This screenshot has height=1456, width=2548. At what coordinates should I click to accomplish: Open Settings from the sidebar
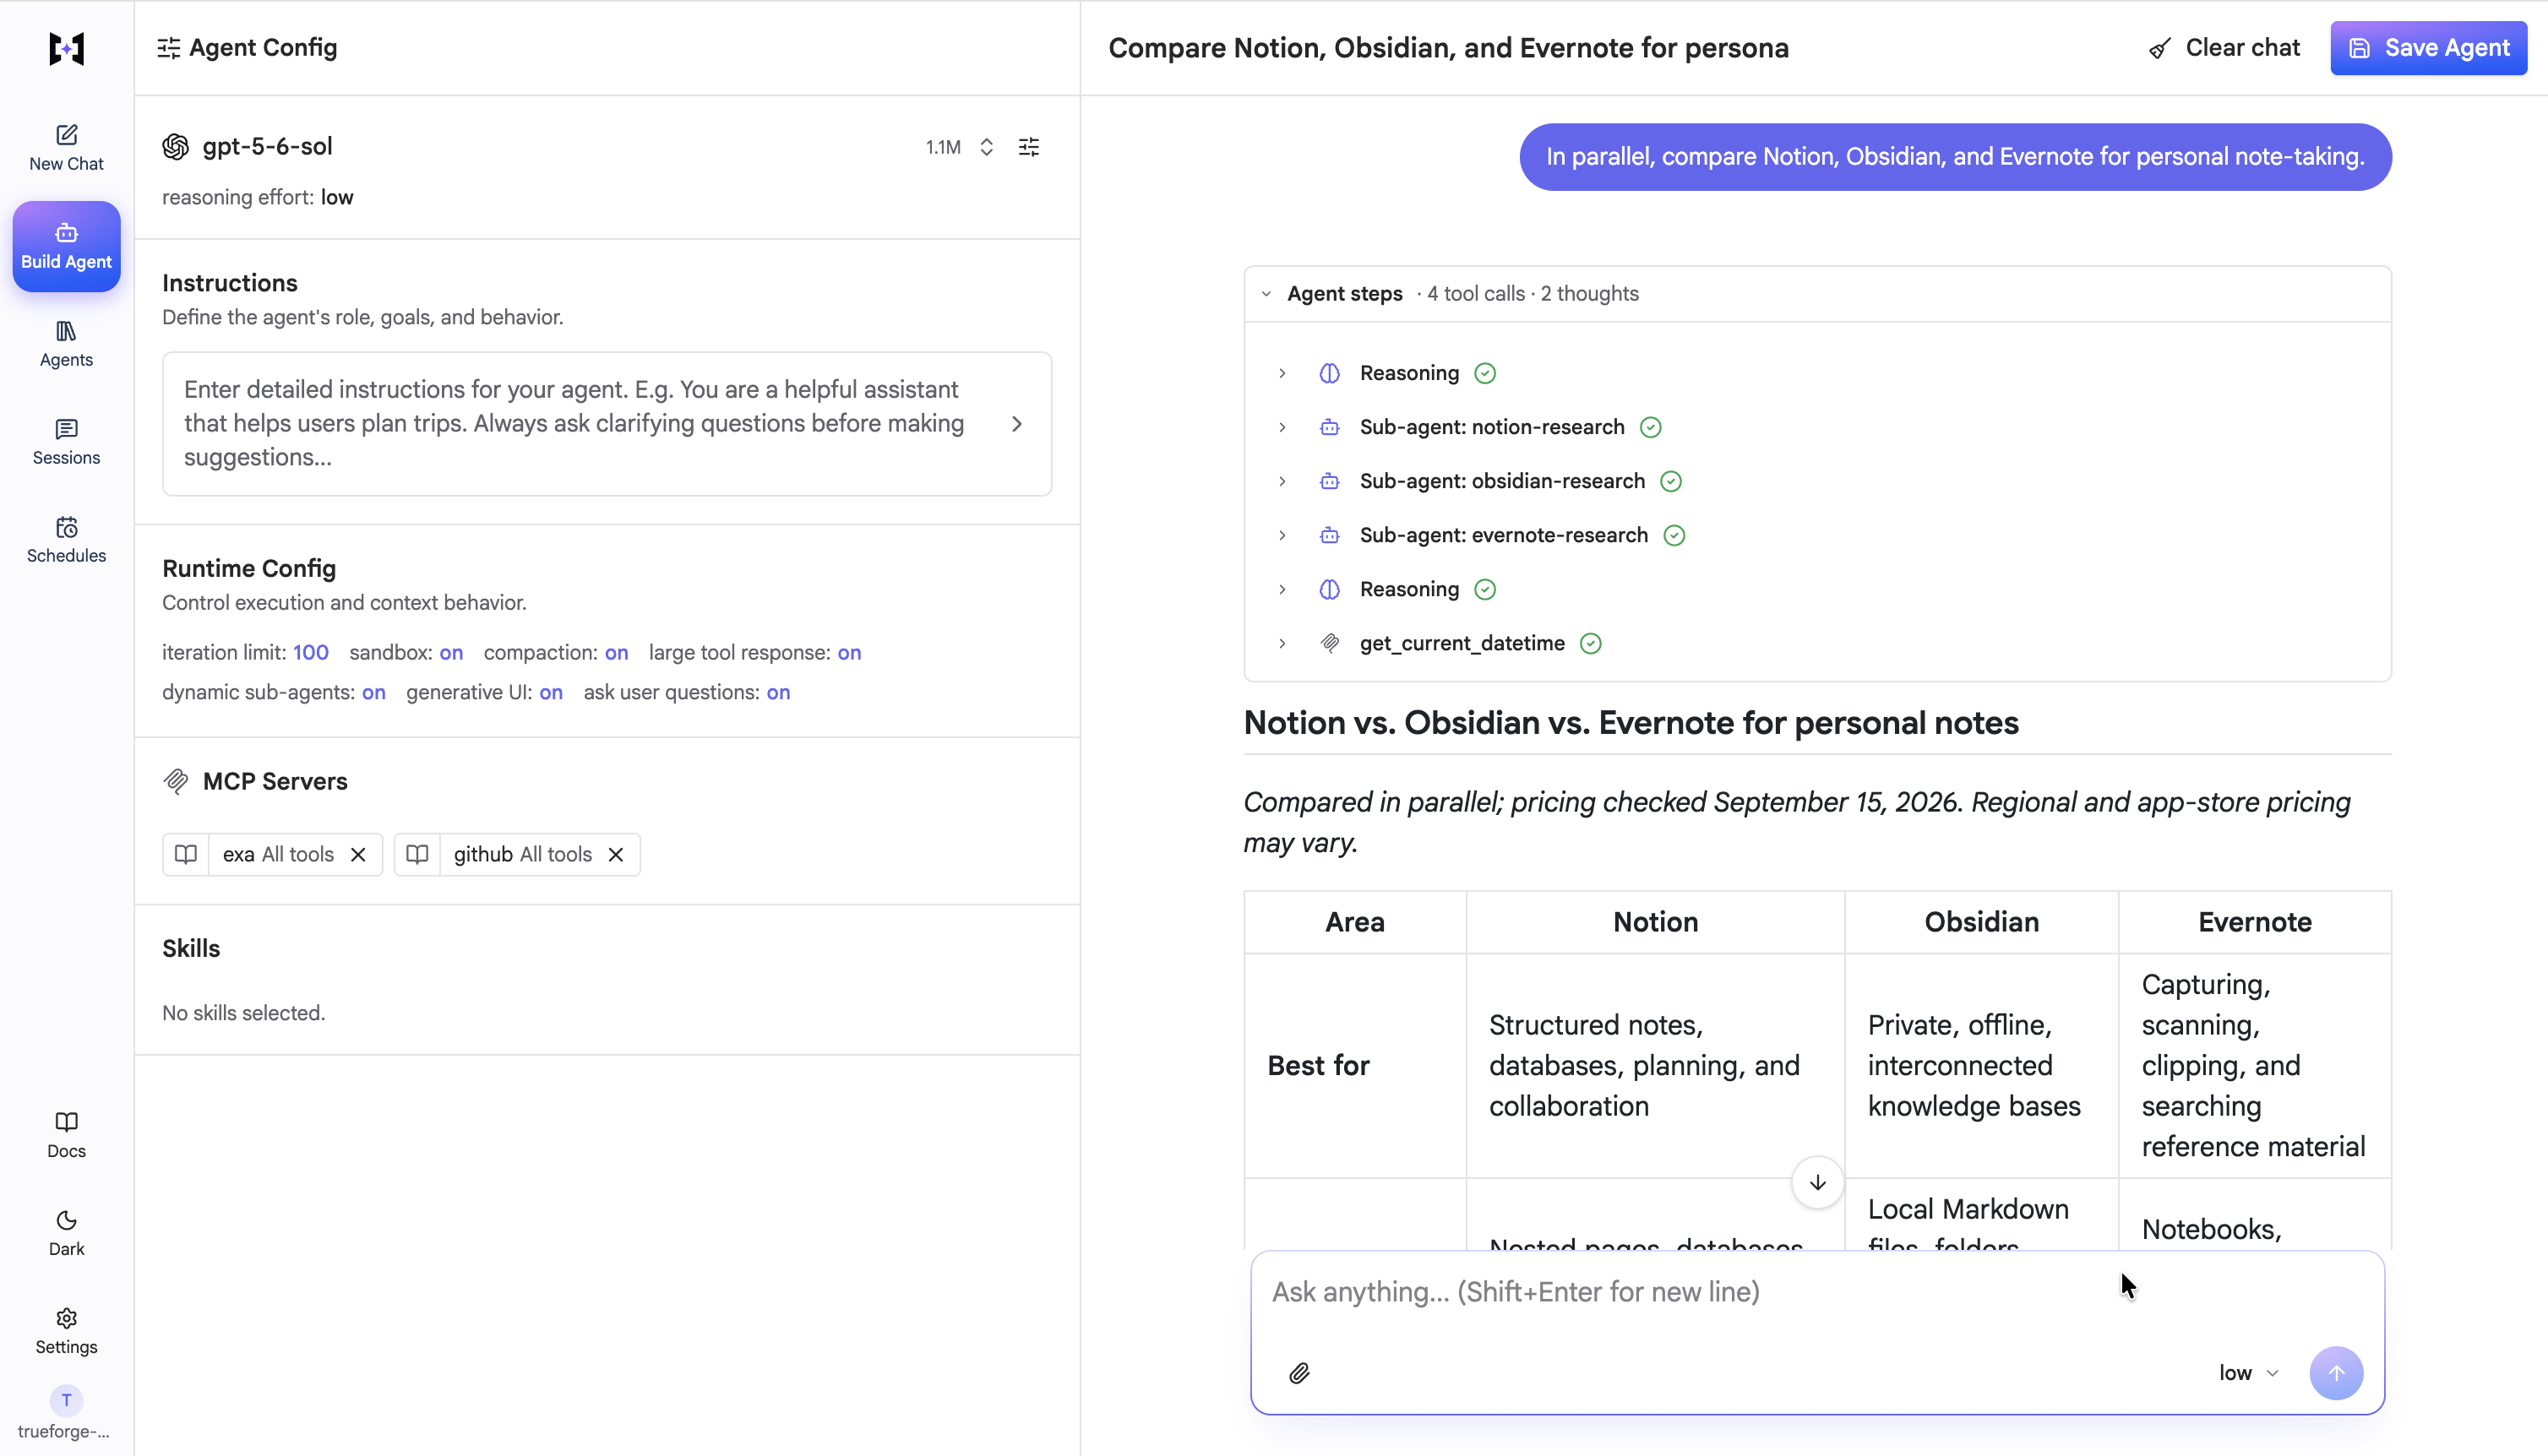66,1331
